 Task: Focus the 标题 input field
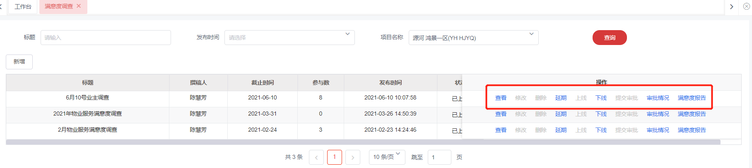click(x=106, y=38)
